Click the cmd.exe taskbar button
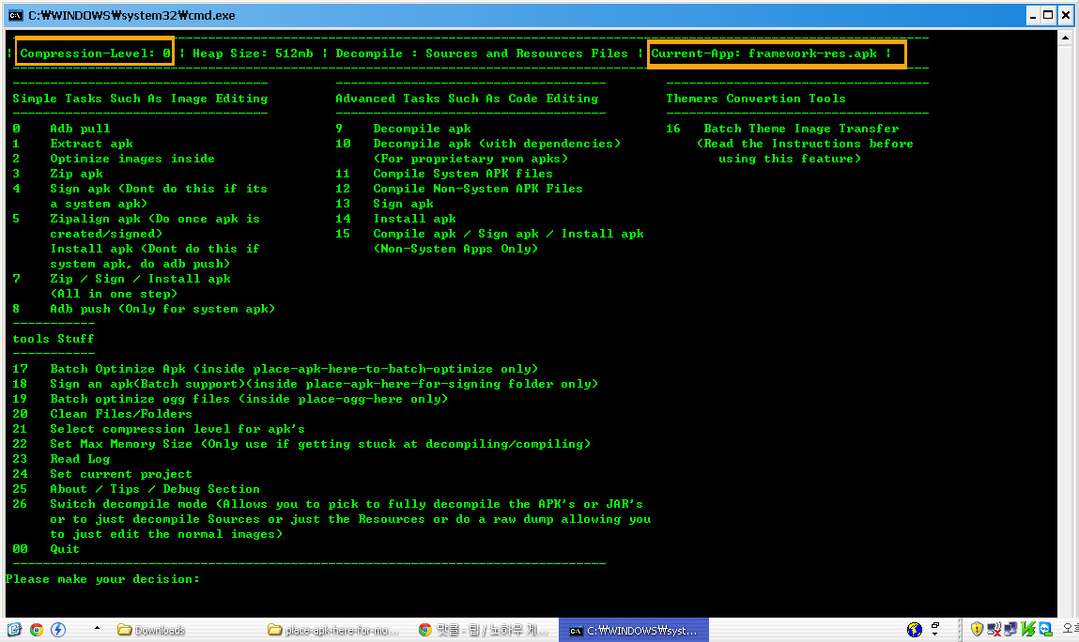 (634, 630)
